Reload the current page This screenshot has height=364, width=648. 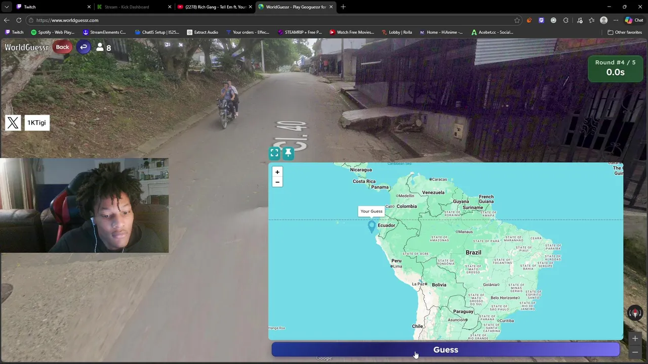(19, 20)
